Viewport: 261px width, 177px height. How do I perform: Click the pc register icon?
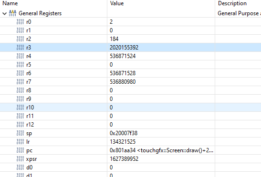(x=20, y=150)
